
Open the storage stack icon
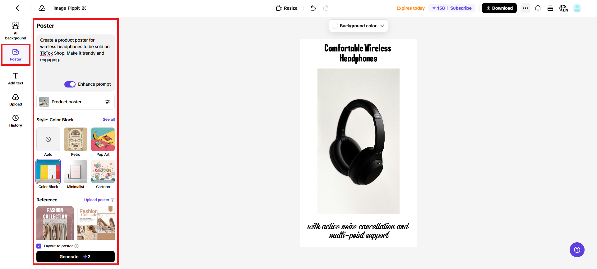click(x=550, y=8)
